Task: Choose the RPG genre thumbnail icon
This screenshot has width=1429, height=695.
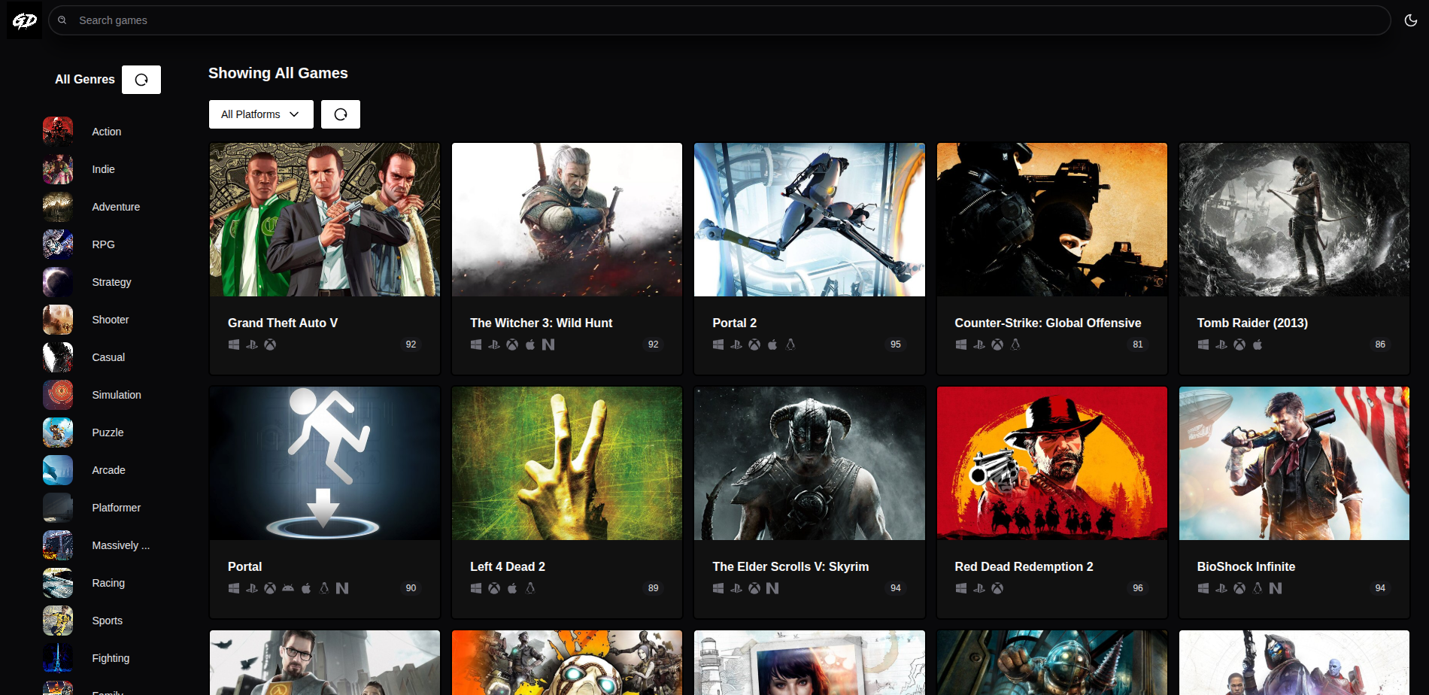Action: [x=58, y=244]
